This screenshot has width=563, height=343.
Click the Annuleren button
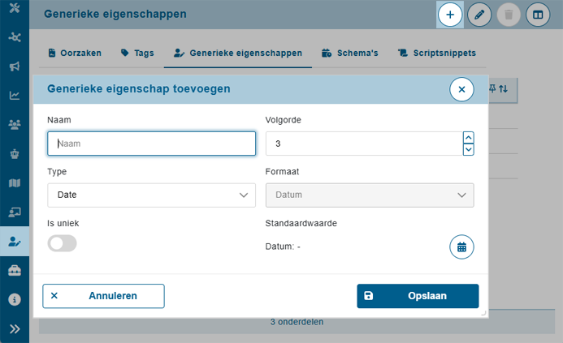click(x=103, y=296)
